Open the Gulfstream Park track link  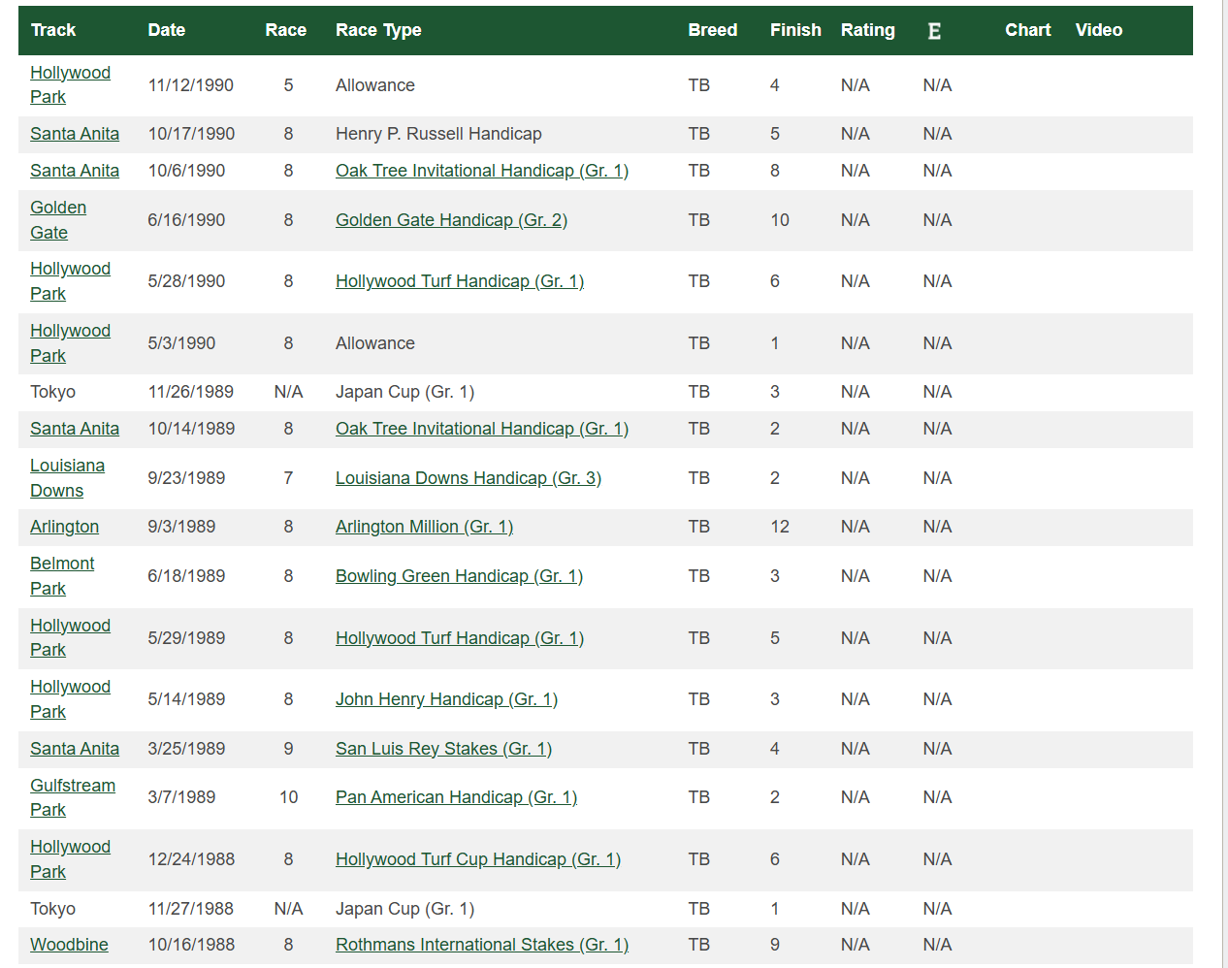tap(73, 797)
